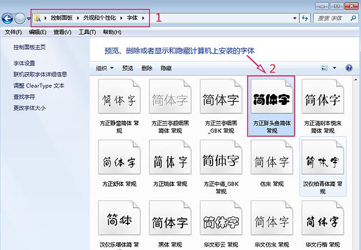This screenshot has height=250, width=361.
Task: Click the refresh button next to address bar
Action: click(x=305, y=18)
